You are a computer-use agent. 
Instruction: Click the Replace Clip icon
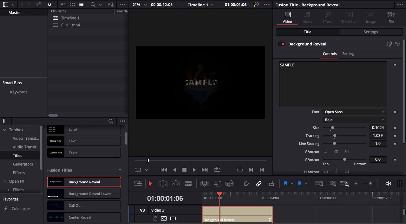pyautogui.click(x=230, y=183)
